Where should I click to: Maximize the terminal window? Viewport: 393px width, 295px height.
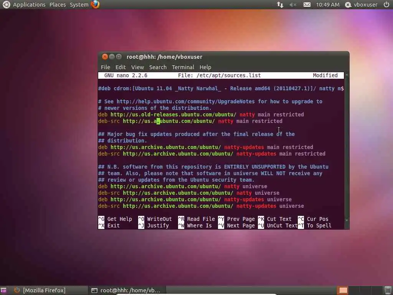tap(119, 57)
